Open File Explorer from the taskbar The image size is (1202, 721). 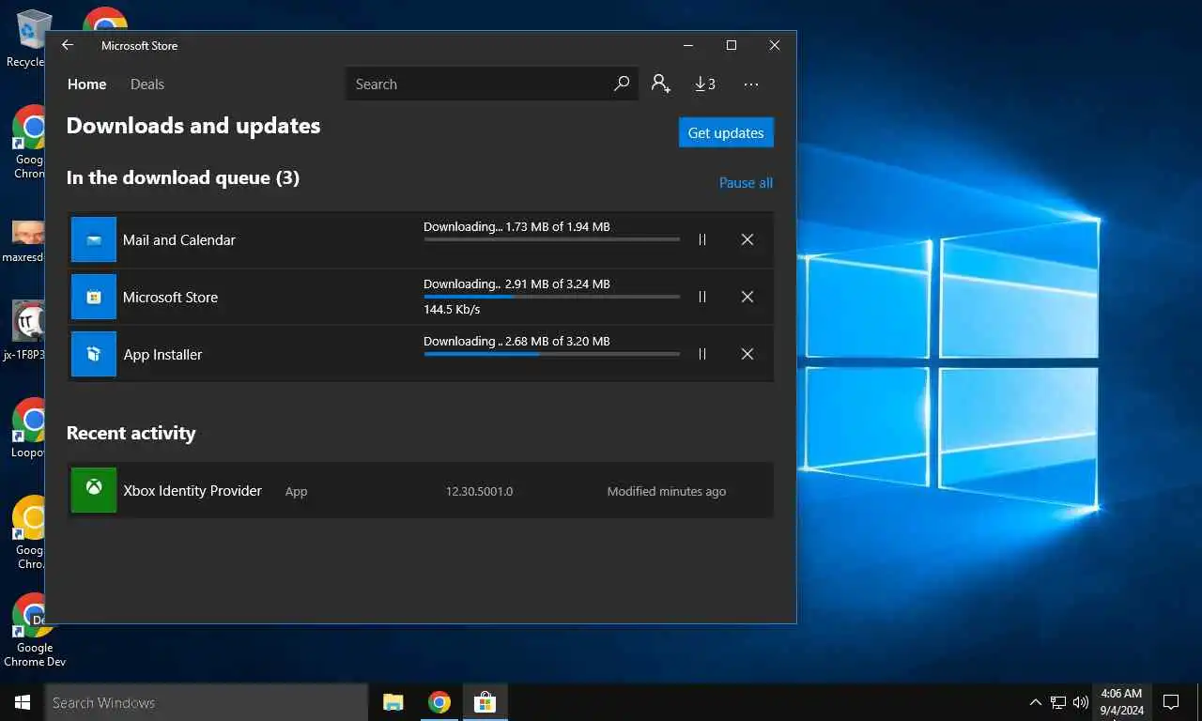(393, 702)
